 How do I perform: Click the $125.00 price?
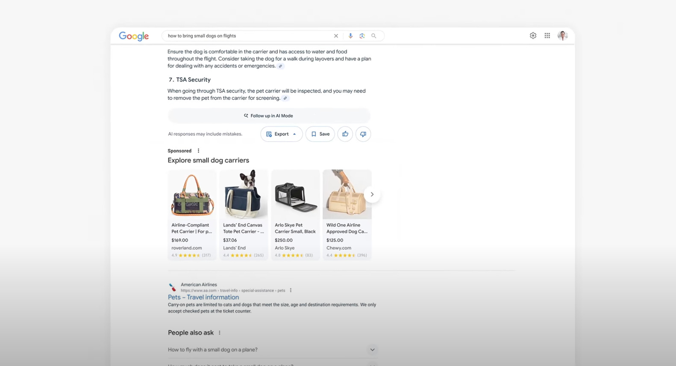tap(335, 240)
